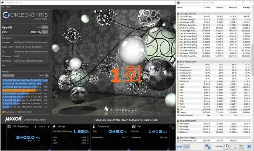Open the Help menu in Cinebench

(x=8, y=7)
